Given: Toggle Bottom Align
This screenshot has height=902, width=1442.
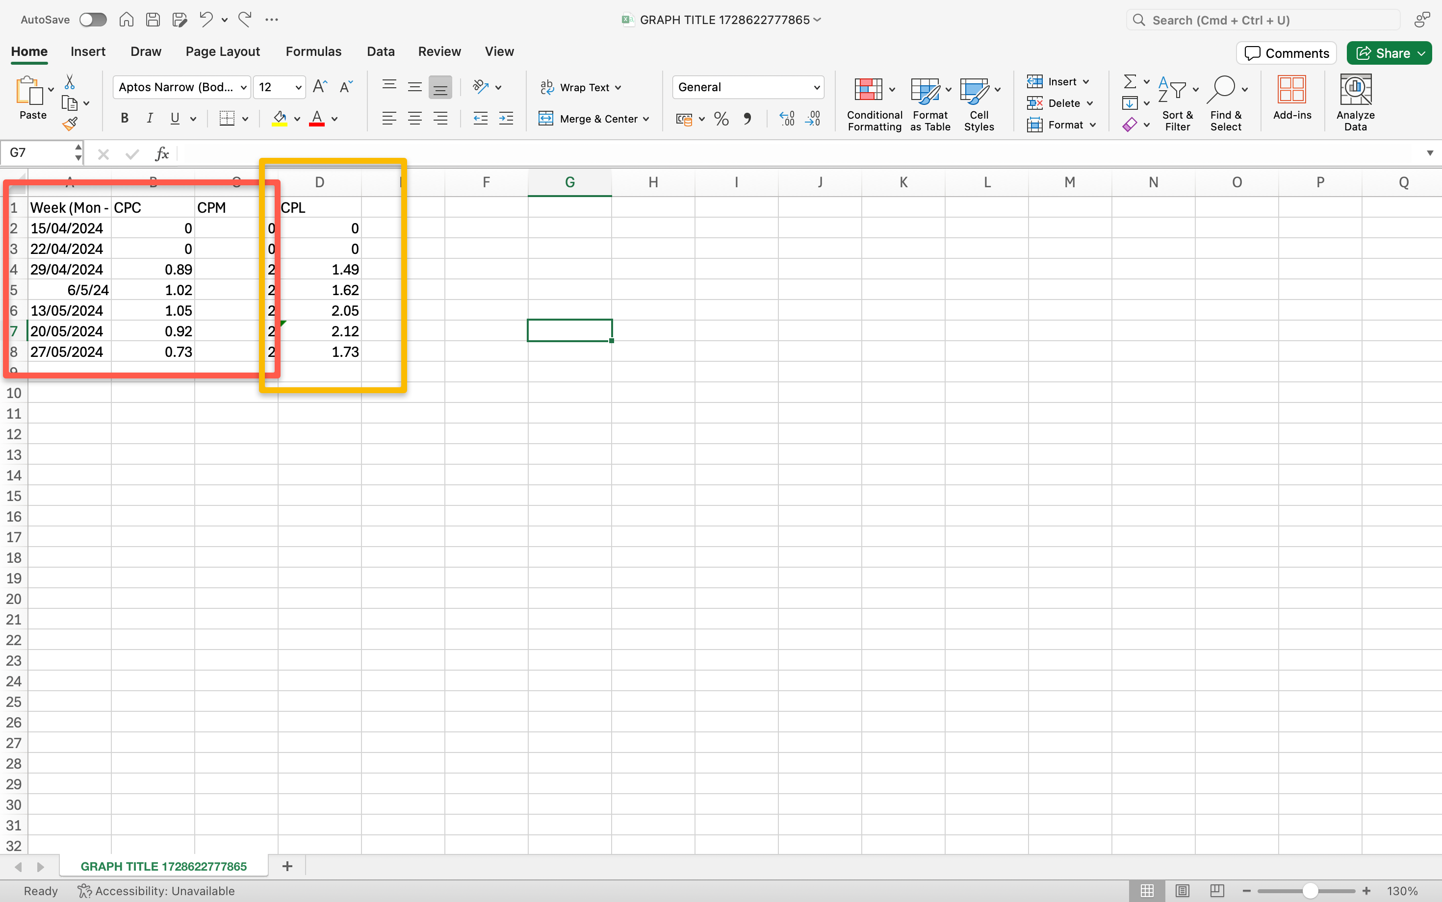Looking at the screenshot, I should point(440,87).
